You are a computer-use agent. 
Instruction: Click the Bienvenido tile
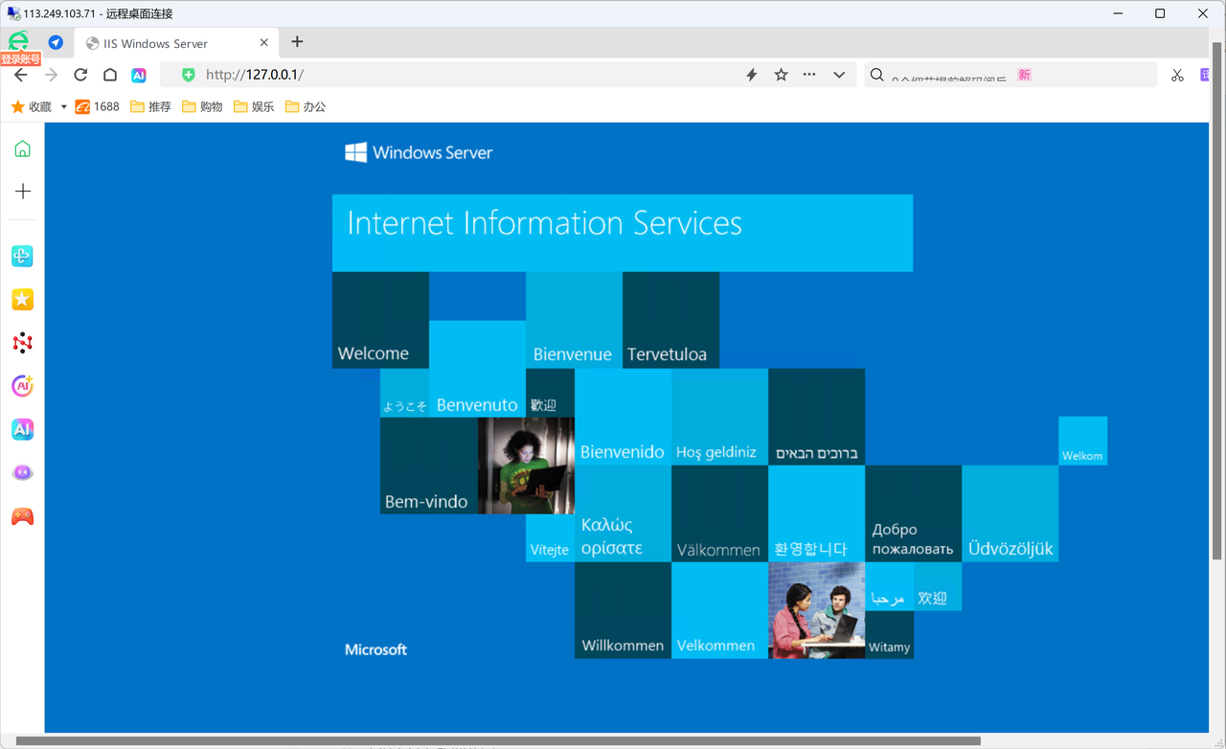point(623,418)
